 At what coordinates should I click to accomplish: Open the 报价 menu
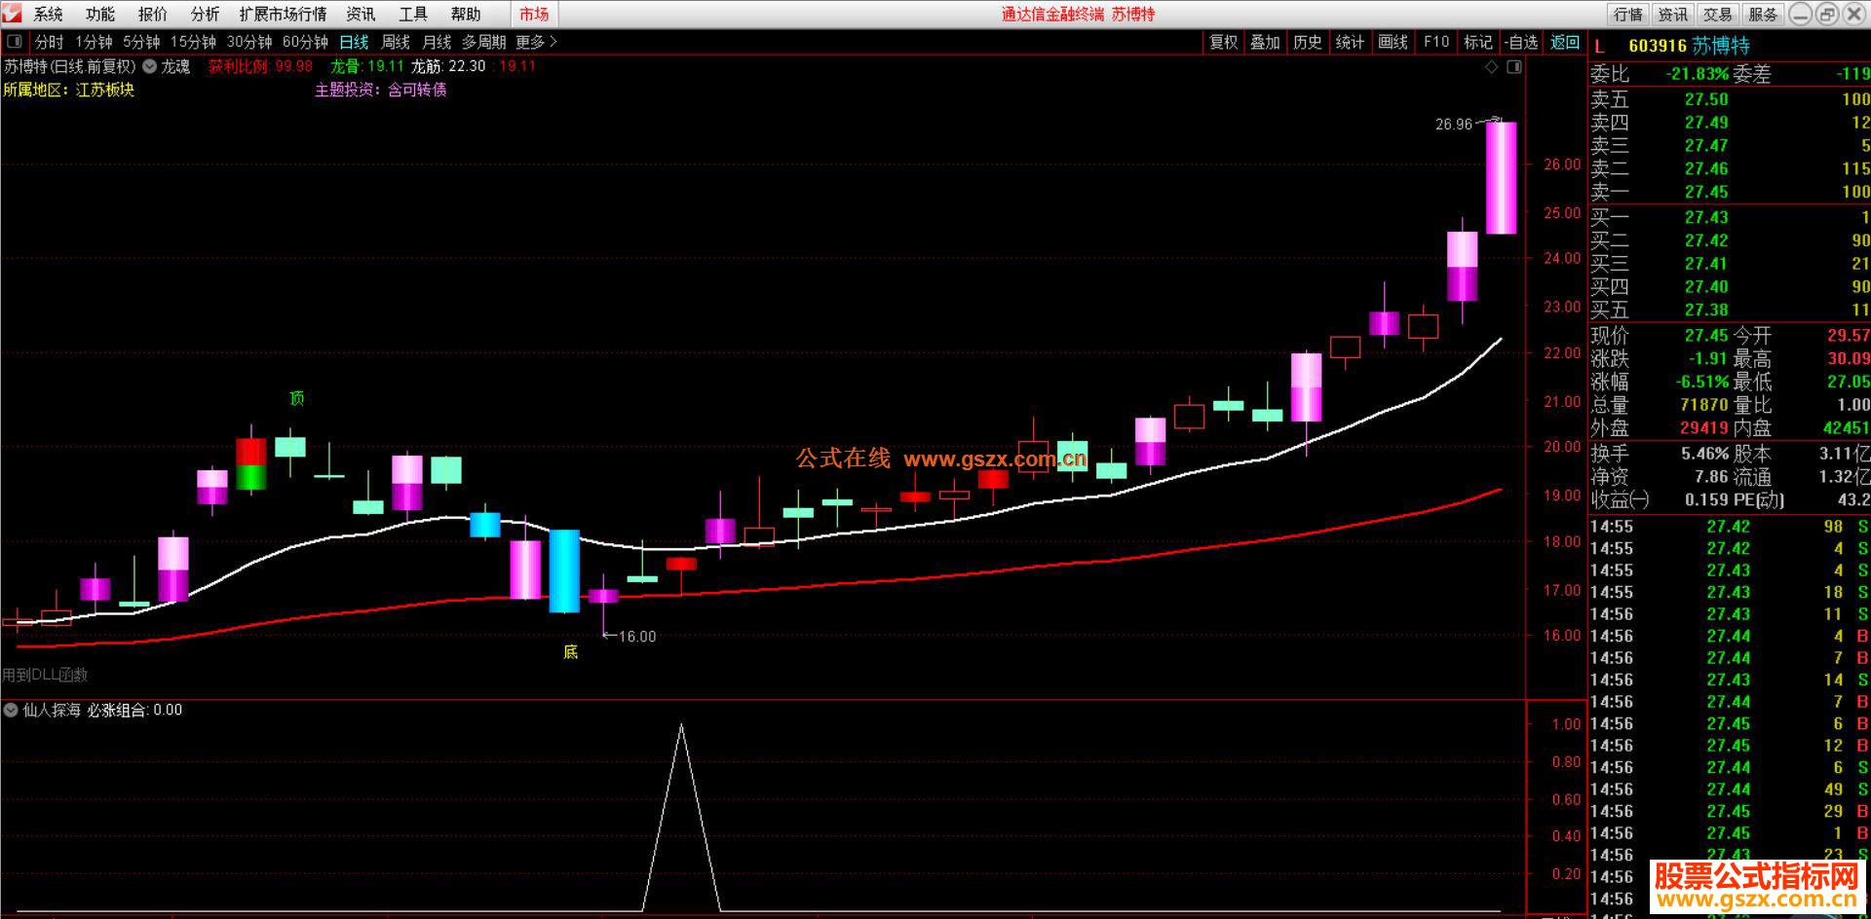coord(152,14)
